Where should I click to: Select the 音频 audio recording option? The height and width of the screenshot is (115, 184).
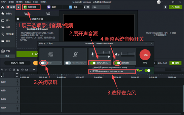52,7
